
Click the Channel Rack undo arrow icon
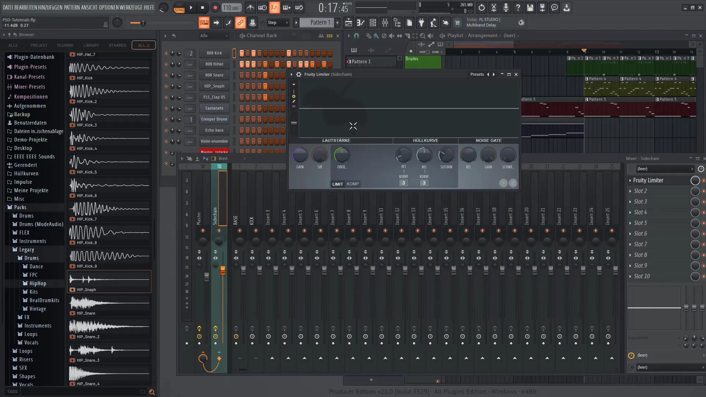coord(174,36)
